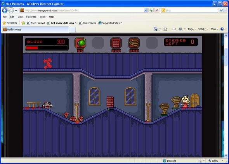Viewport: 229px width, 164px height.
Task: Click the empty slot after the crossbow
Action: pos(152,43)
